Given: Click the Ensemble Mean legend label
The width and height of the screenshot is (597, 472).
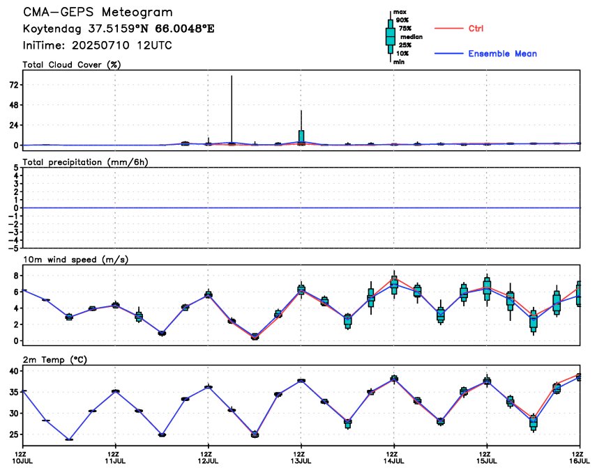Looking at the screenshot, I should (503, 54).
